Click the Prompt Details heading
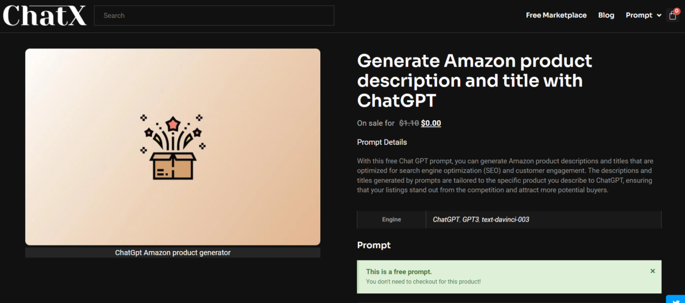This screenshot has height=303, width=685. (382, 142)
